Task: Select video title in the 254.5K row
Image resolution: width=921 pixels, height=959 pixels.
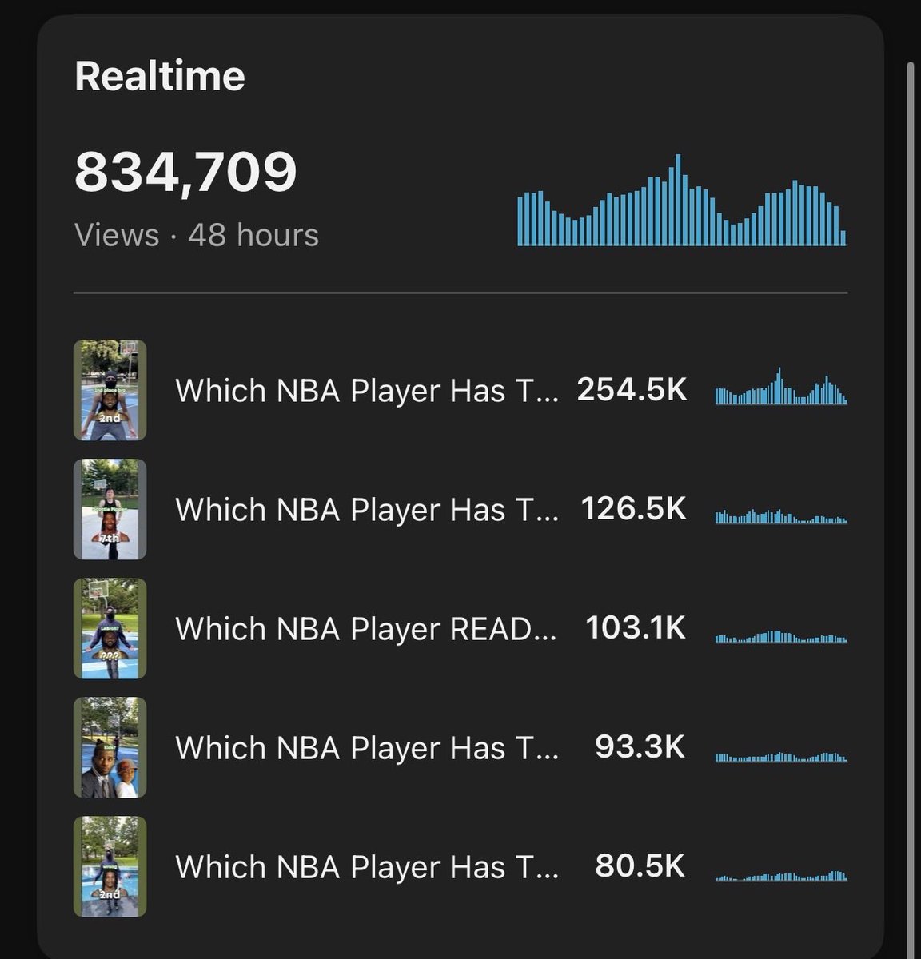Action: pyautogui.click(x=366, y=391)
